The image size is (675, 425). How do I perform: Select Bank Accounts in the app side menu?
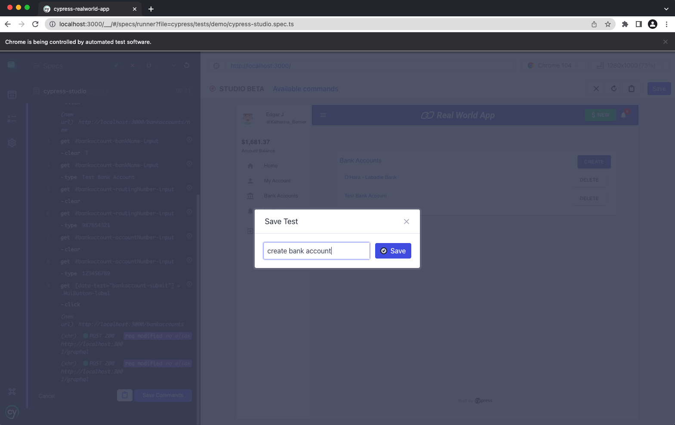coord(280,196)
